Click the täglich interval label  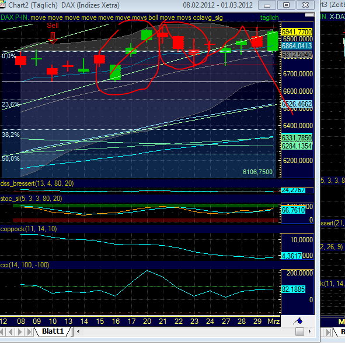pos(269,17)
